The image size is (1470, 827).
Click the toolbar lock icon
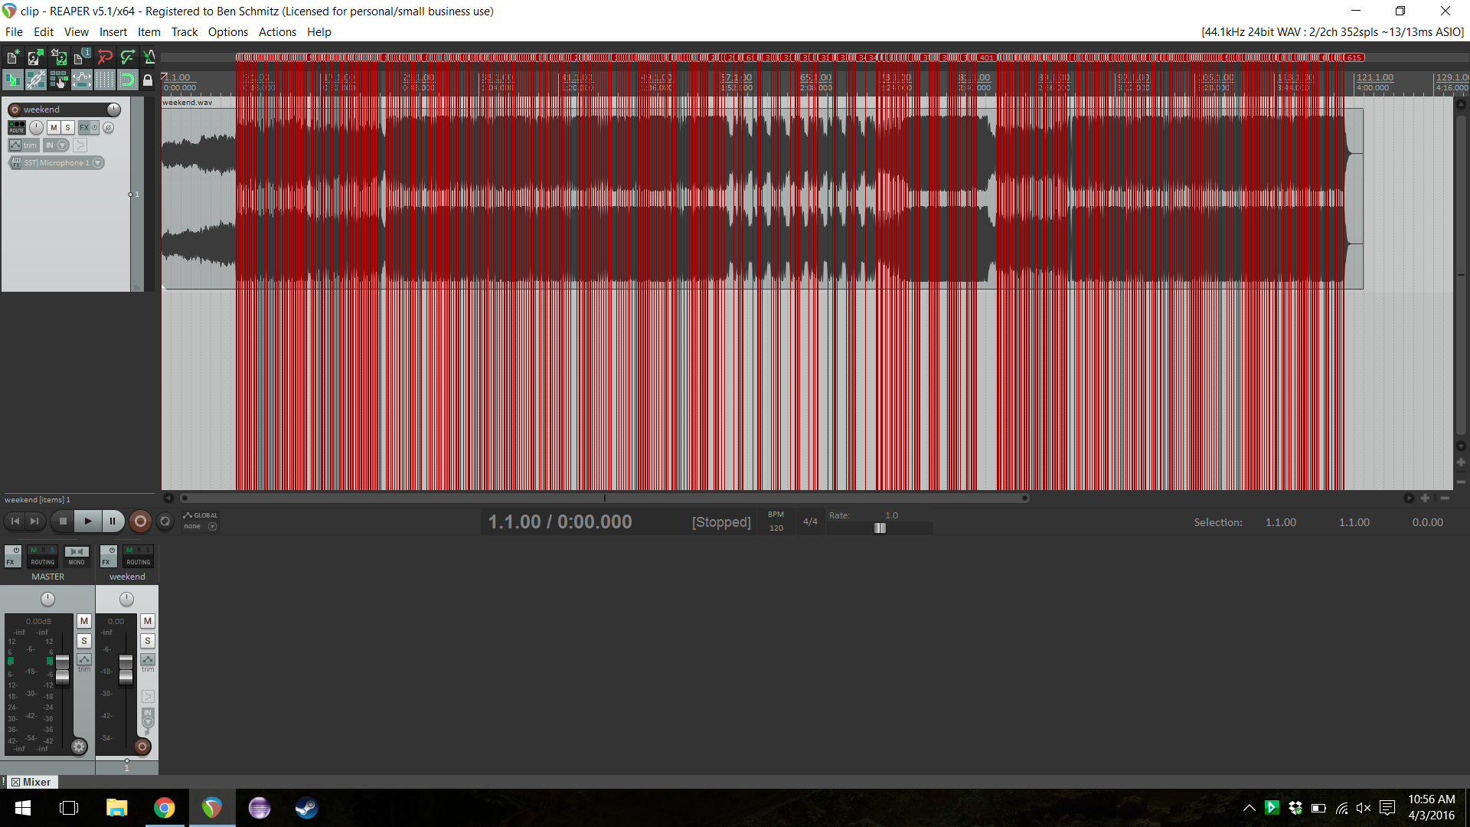pyautogui.click(x=148, y=80)
